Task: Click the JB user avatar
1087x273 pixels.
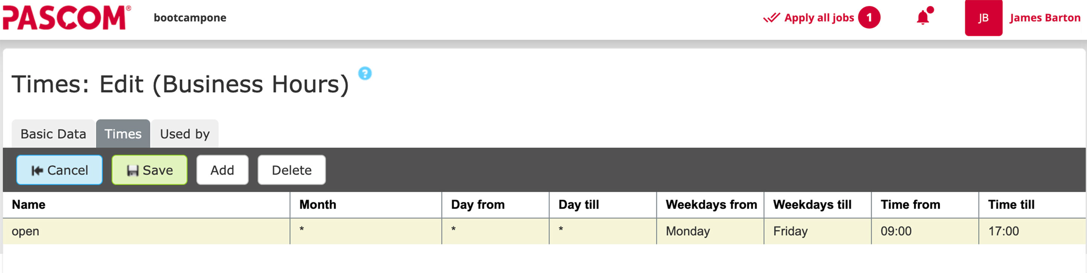Action: (x=983, y=18)
